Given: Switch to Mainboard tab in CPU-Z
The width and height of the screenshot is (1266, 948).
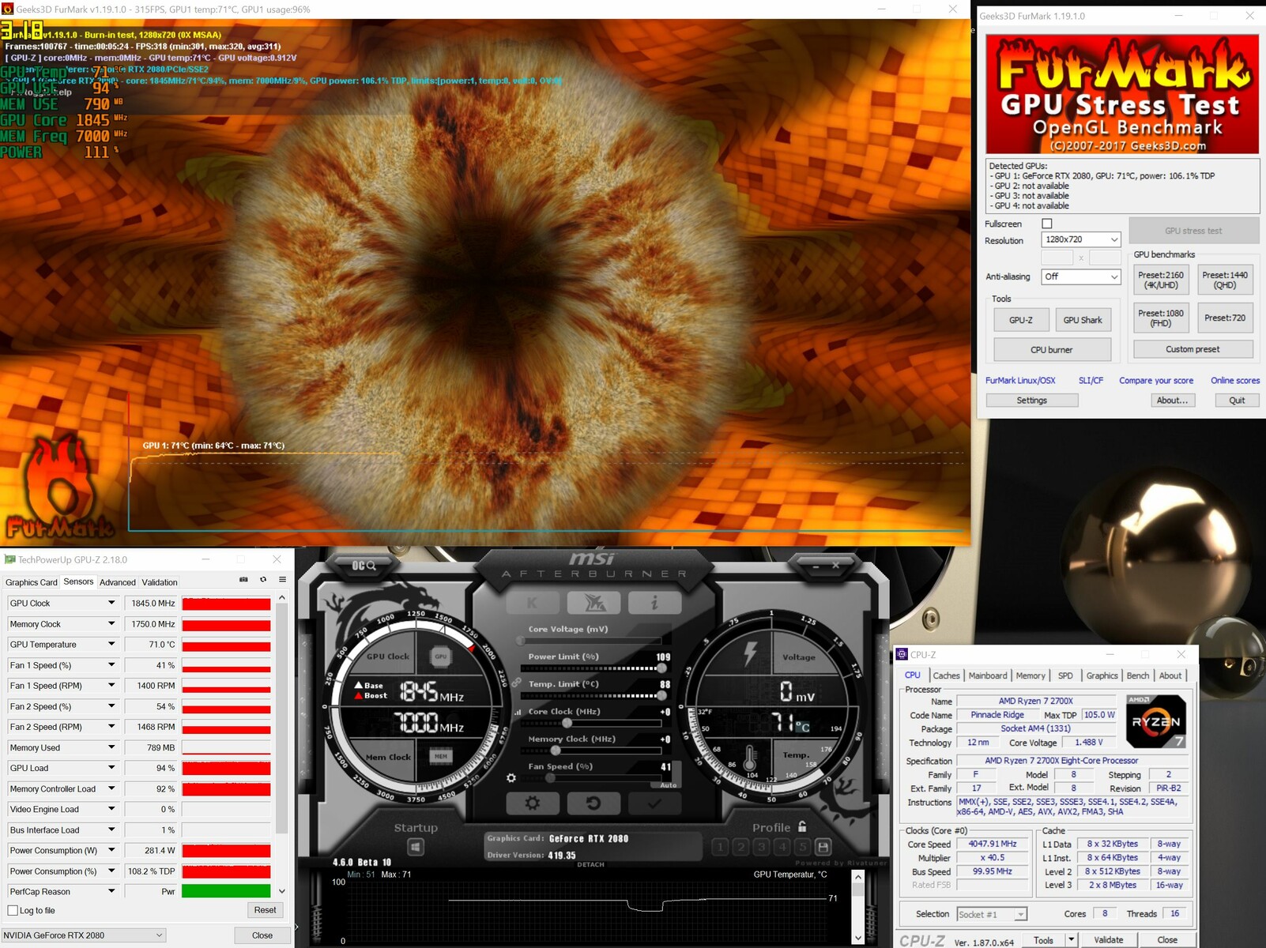Looking at the screenshot, I should click(988, 675).
